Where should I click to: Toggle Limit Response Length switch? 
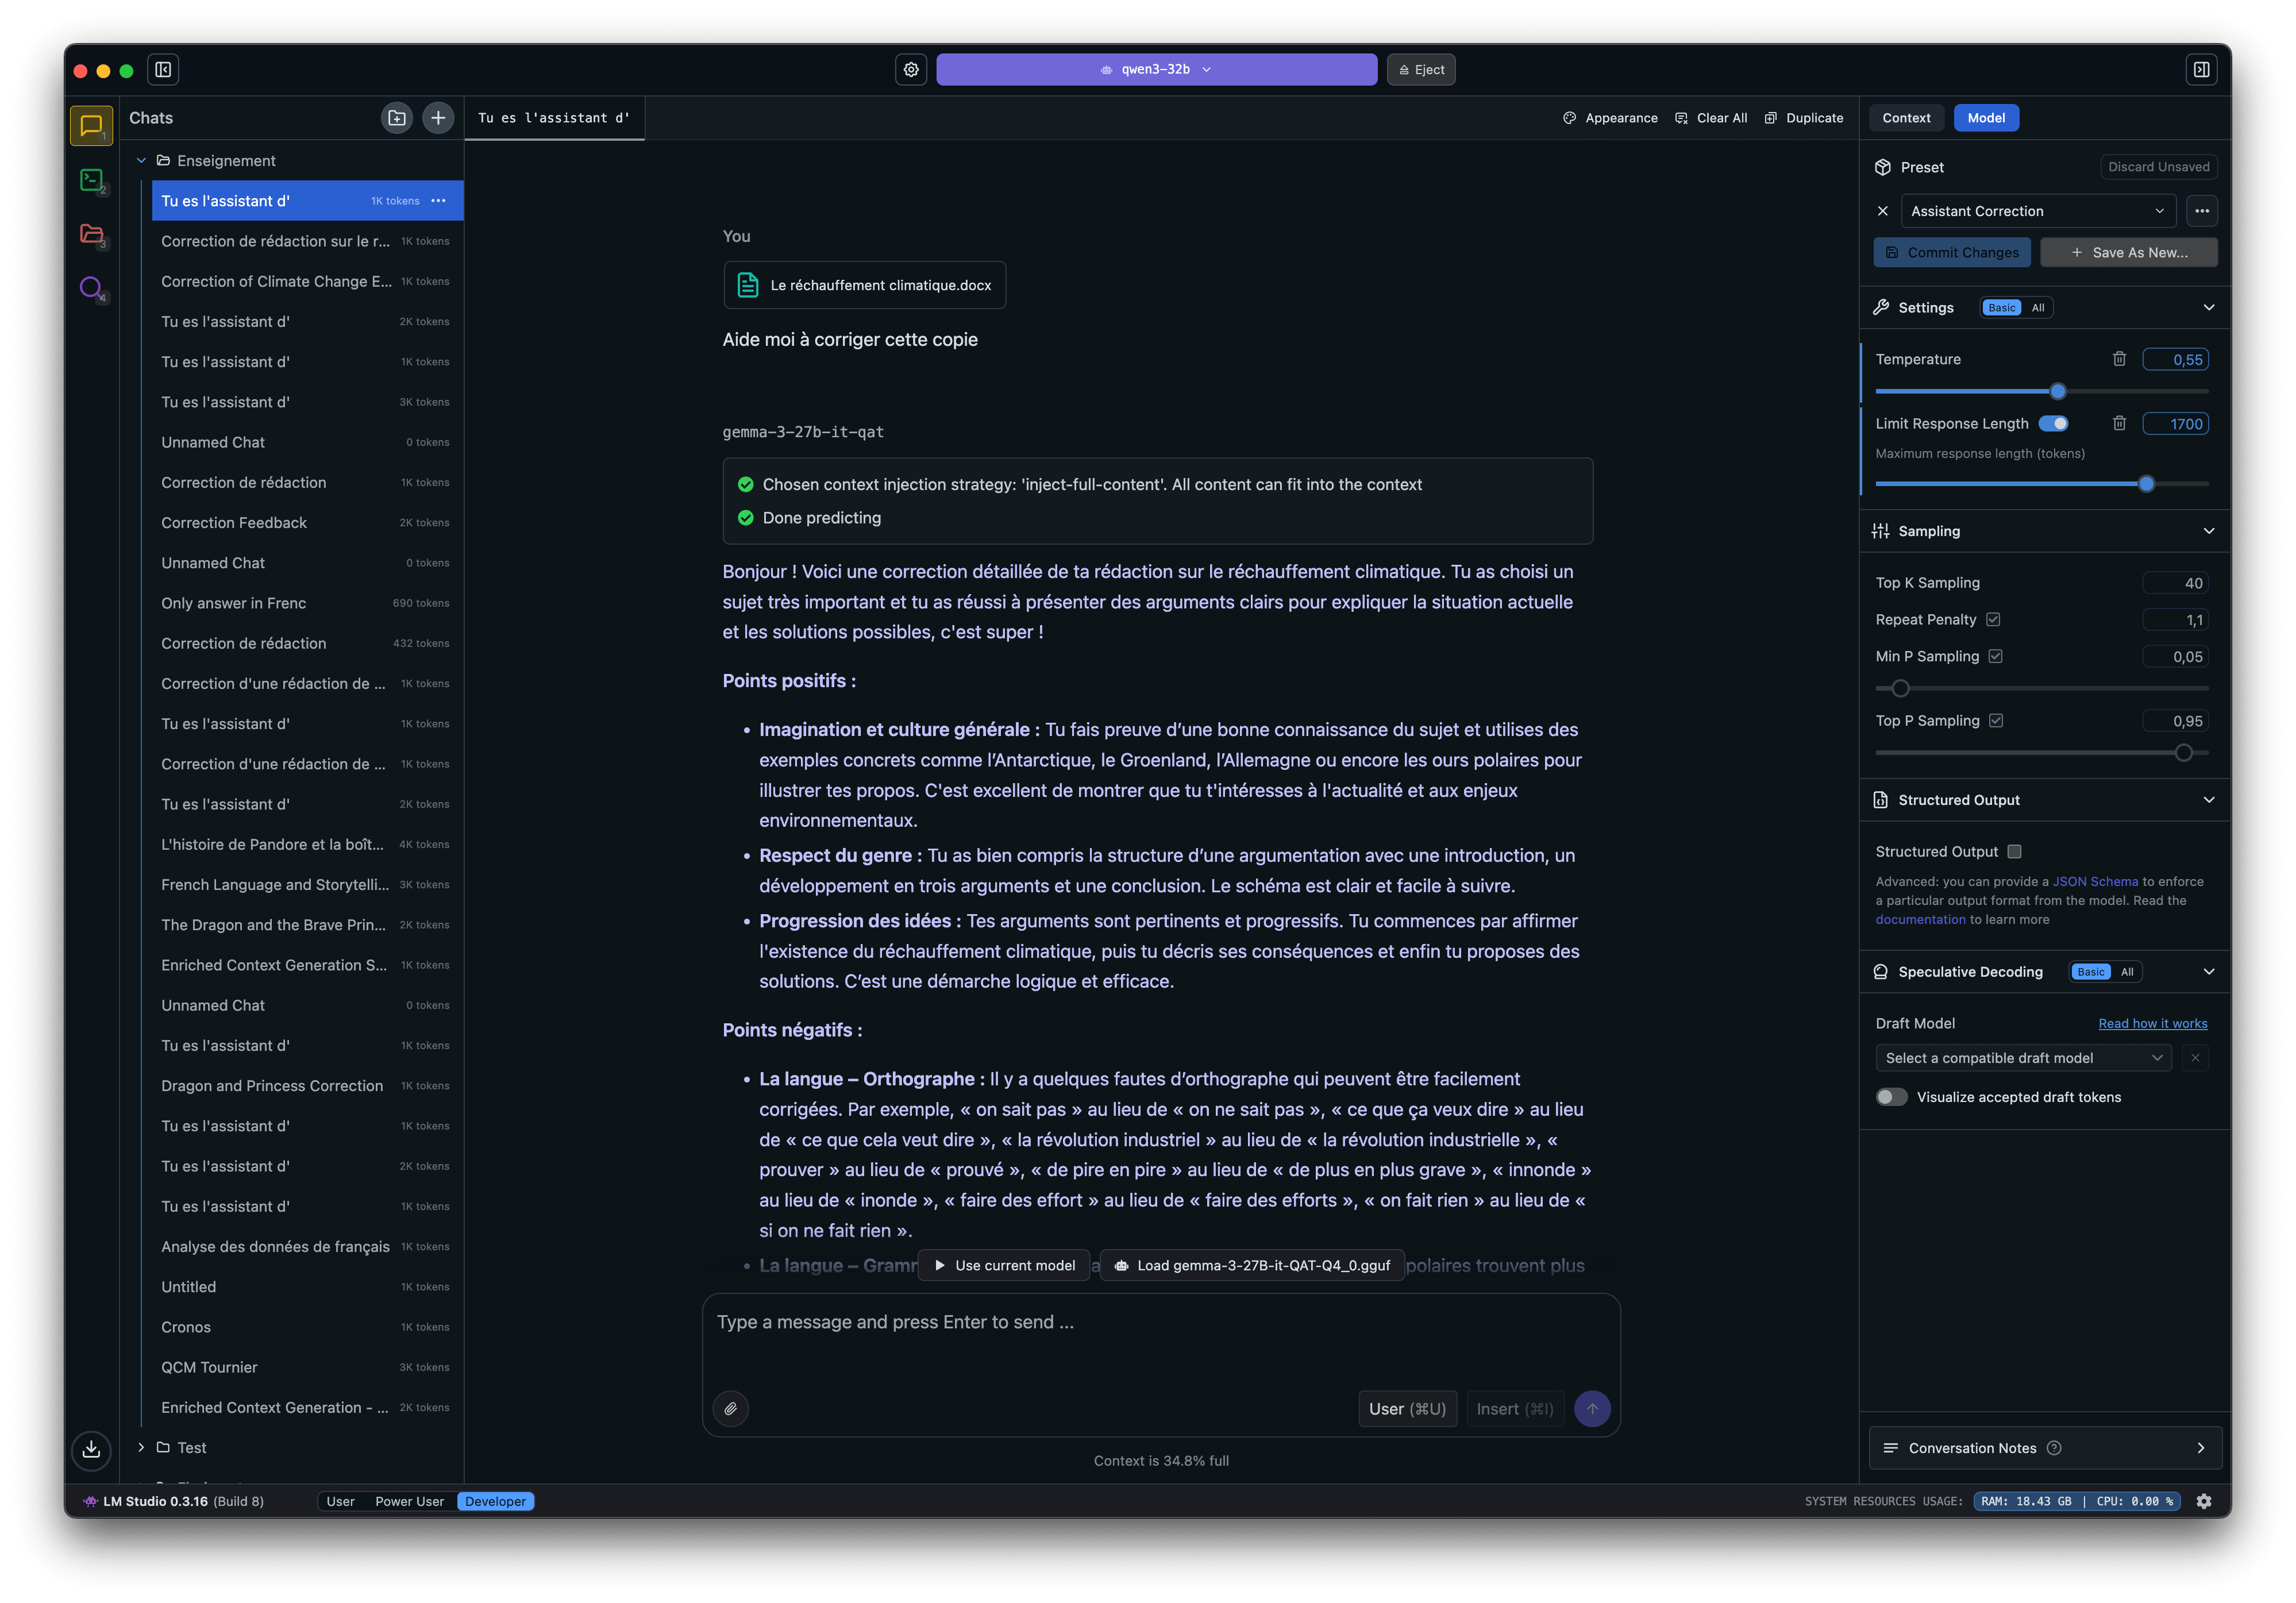coord(2053,424)
